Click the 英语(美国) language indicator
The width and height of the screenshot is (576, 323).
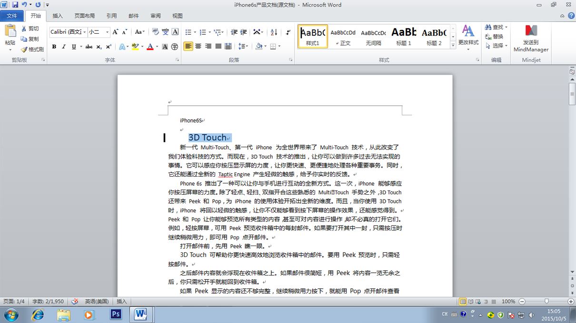[x=97, y=301]
